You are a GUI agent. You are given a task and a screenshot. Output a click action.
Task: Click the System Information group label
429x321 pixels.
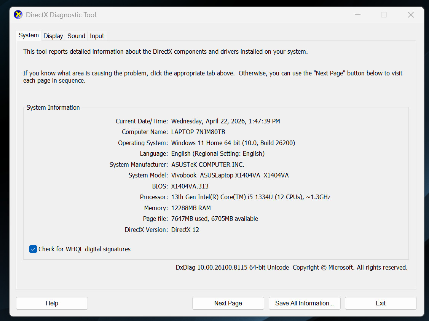pos(53,107)
